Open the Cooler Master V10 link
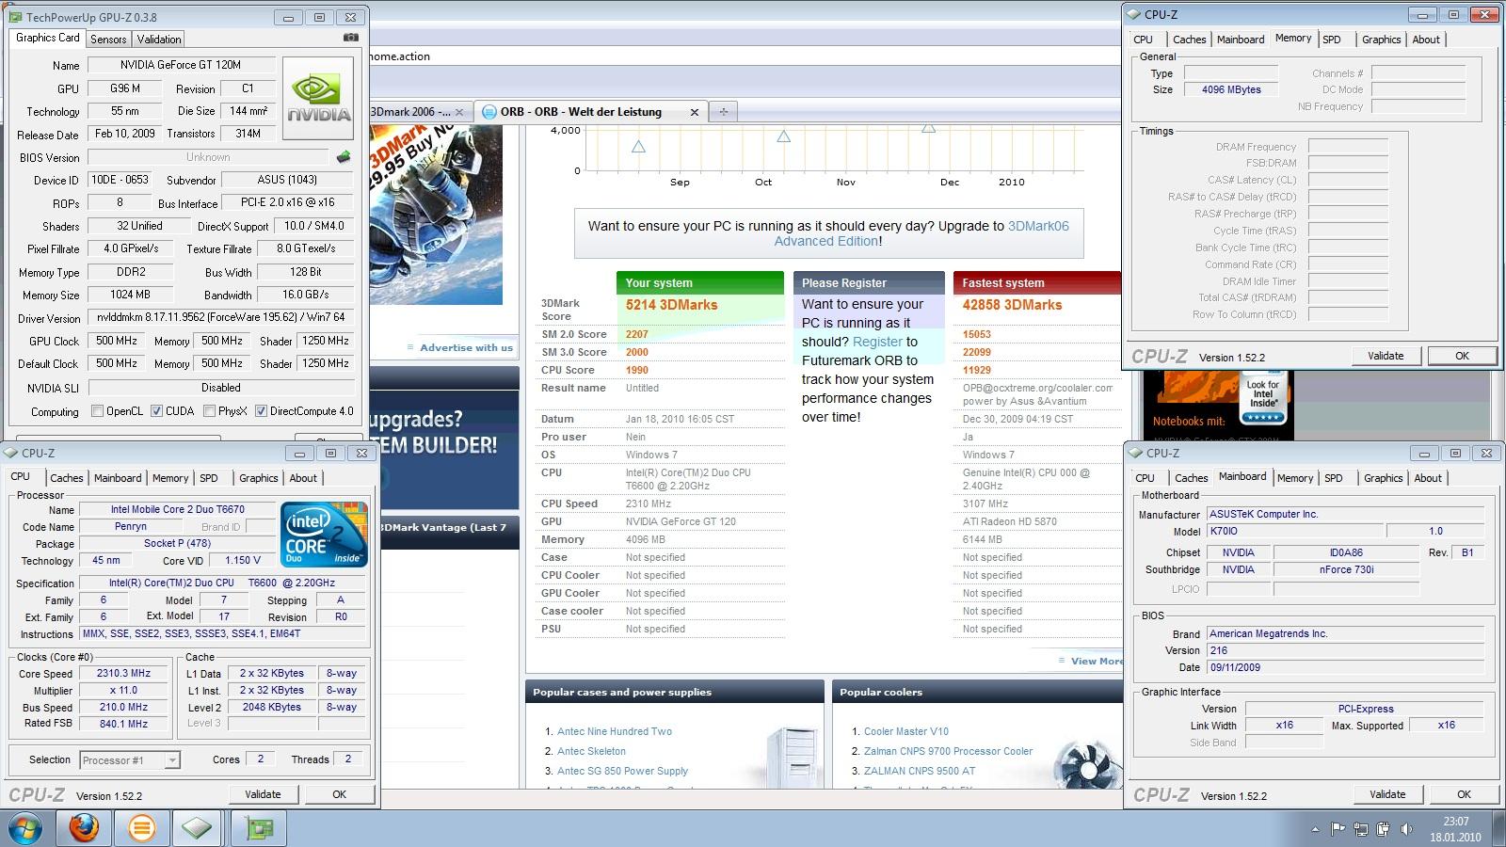The image size is (1506, 847). tap(906, 731)
